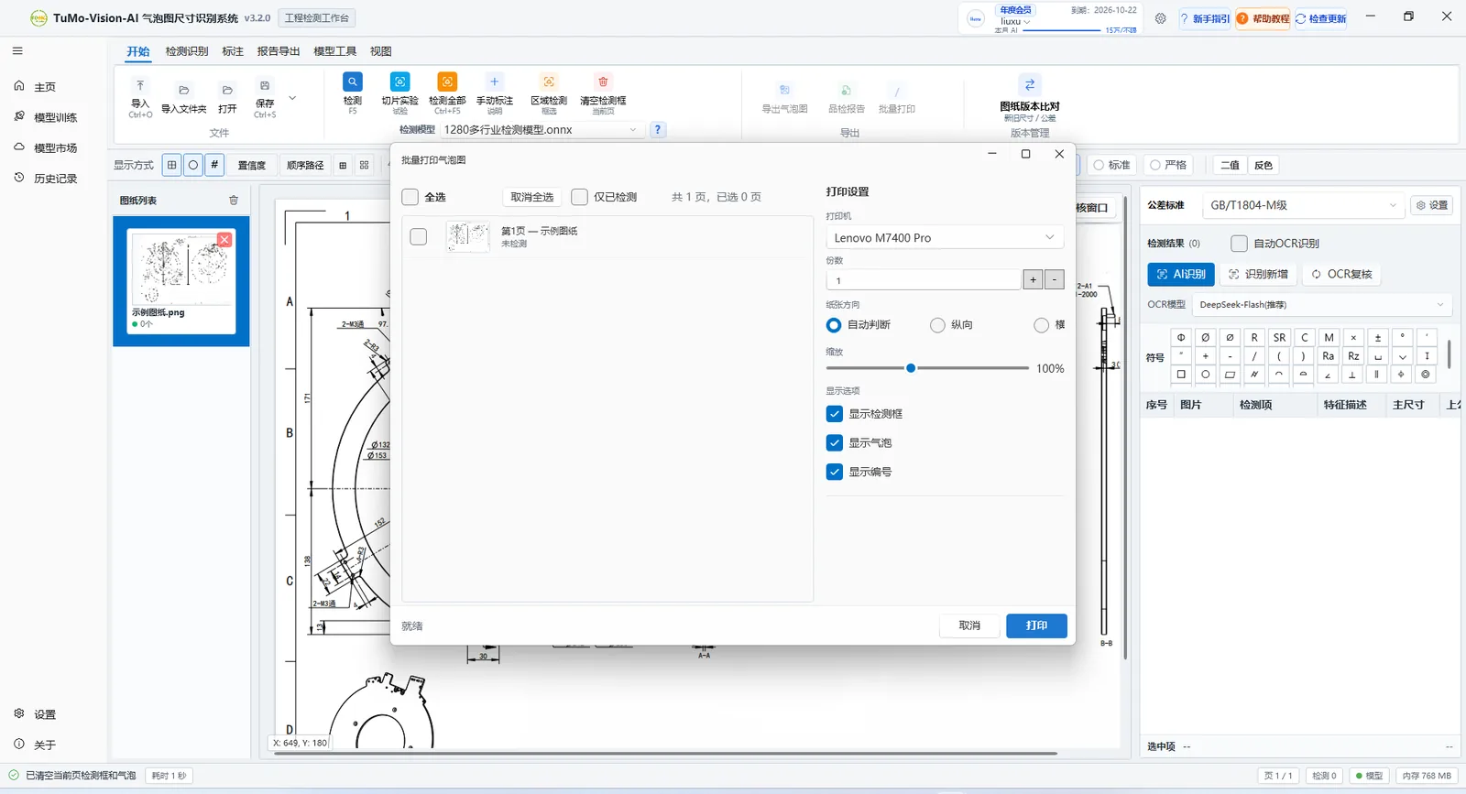Check the 全选 checkbox
The width and height of the screenshot is (1466, 794).
coord(410,197)
